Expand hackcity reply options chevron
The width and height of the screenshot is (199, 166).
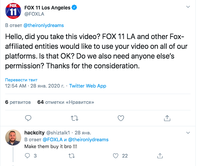tap(188, 133)
